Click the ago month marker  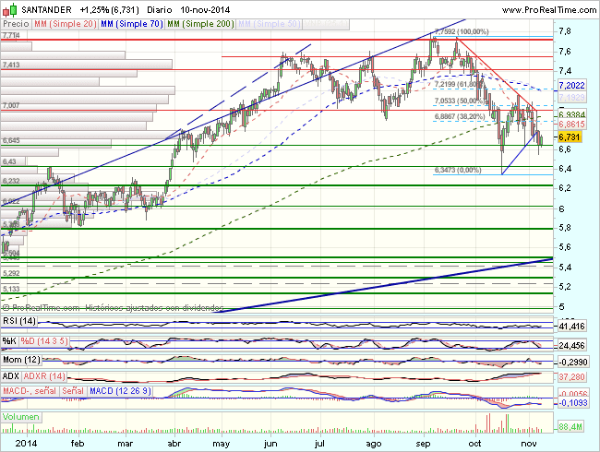(374, 444)
